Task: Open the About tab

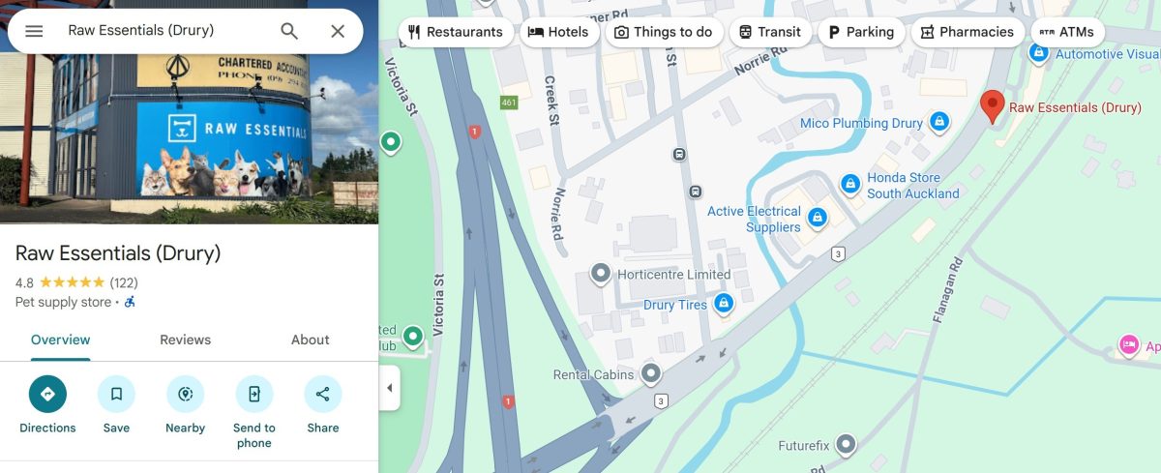Action: click(310, 340)
